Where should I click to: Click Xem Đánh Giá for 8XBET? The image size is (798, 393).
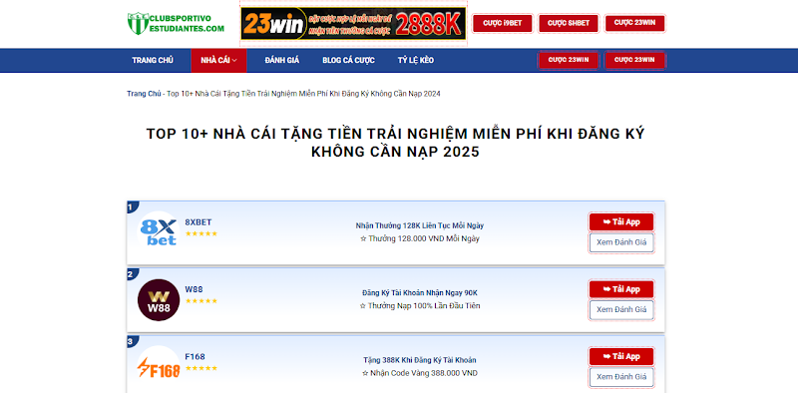click(621, 242)
